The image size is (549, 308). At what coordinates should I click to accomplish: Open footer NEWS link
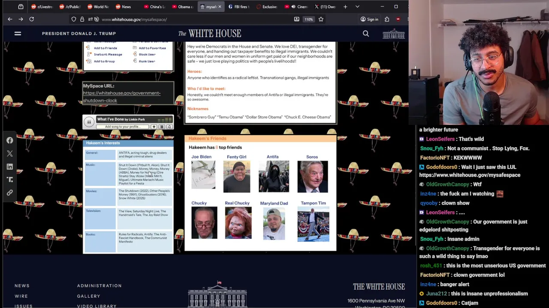point(22,286)
